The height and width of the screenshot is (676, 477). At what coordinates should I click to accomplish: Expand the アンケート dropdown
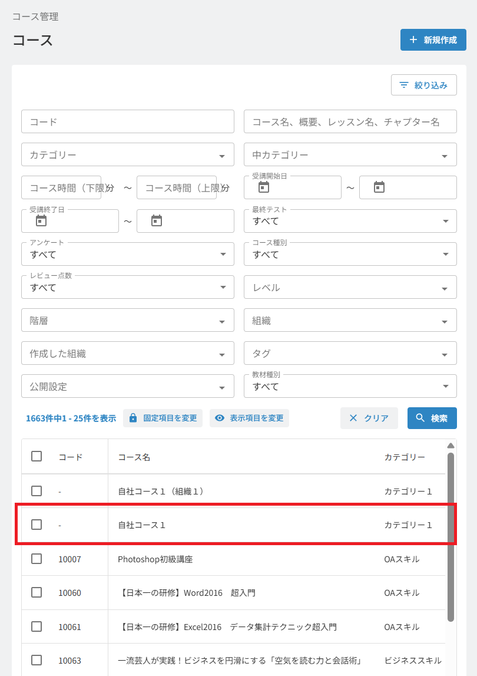tap(128, 254)
